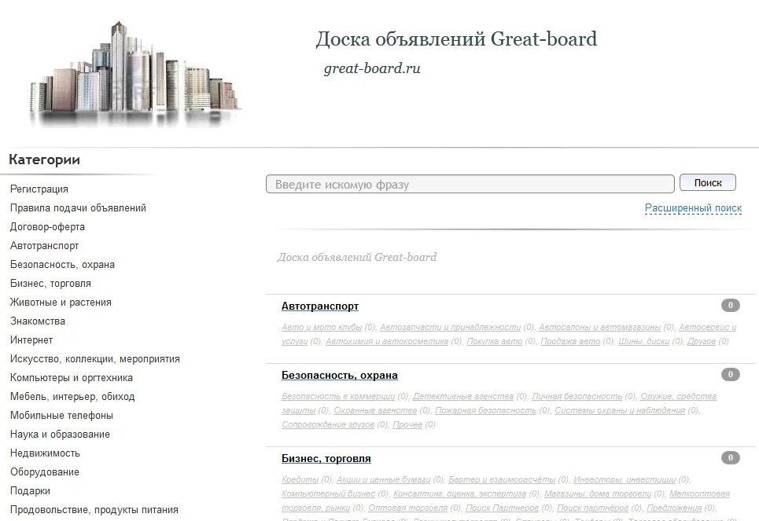Open Договор-оферта in the sidebar
Image resolution: width=759 pixels, height=521 pixels.
point(47,227)
